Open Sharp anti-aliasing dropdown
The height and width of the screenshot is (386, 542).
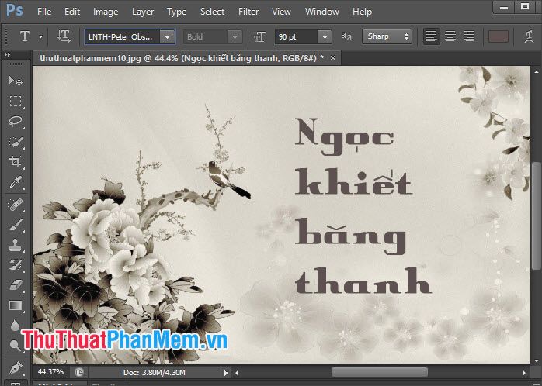(387, 36)
